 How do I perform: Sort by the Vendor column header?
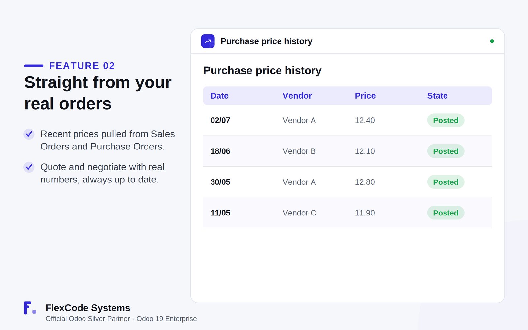[297, 96]
